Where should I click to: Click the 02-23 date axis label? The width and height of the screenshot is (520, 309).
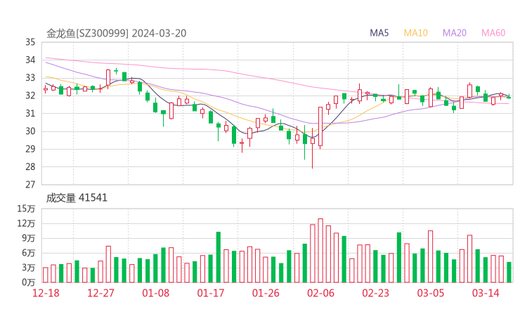(375, 293)
